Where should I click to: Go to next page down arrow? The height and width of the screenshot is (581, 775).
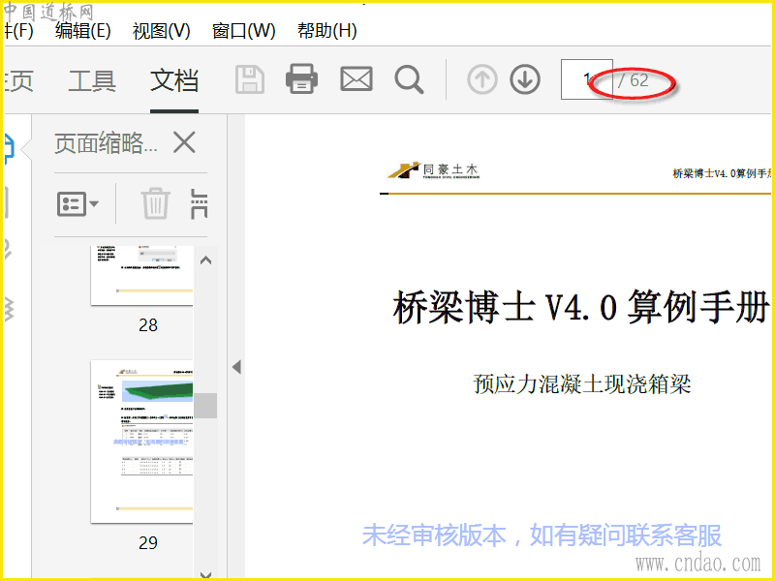[x=524, y=79]
